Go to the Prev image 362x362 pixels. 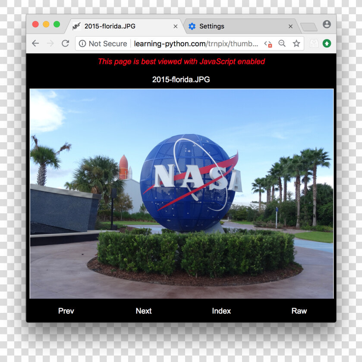(x=66, y=311)
